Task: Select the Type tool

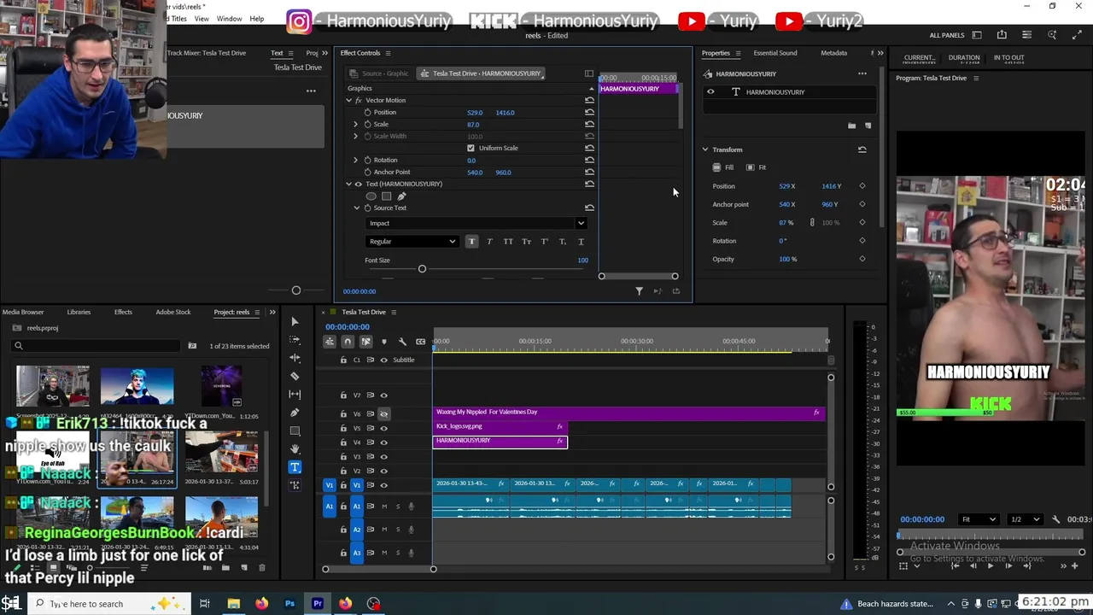Action: 295,467
